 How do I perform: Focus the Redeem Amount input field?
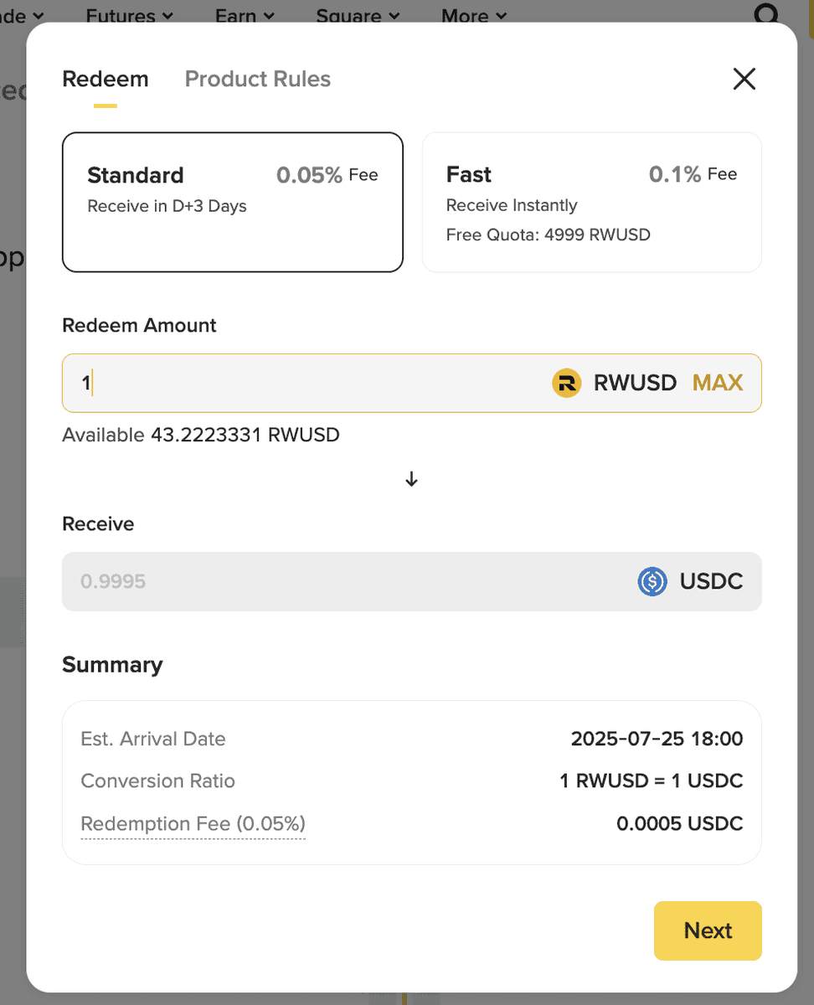[310, 383]
